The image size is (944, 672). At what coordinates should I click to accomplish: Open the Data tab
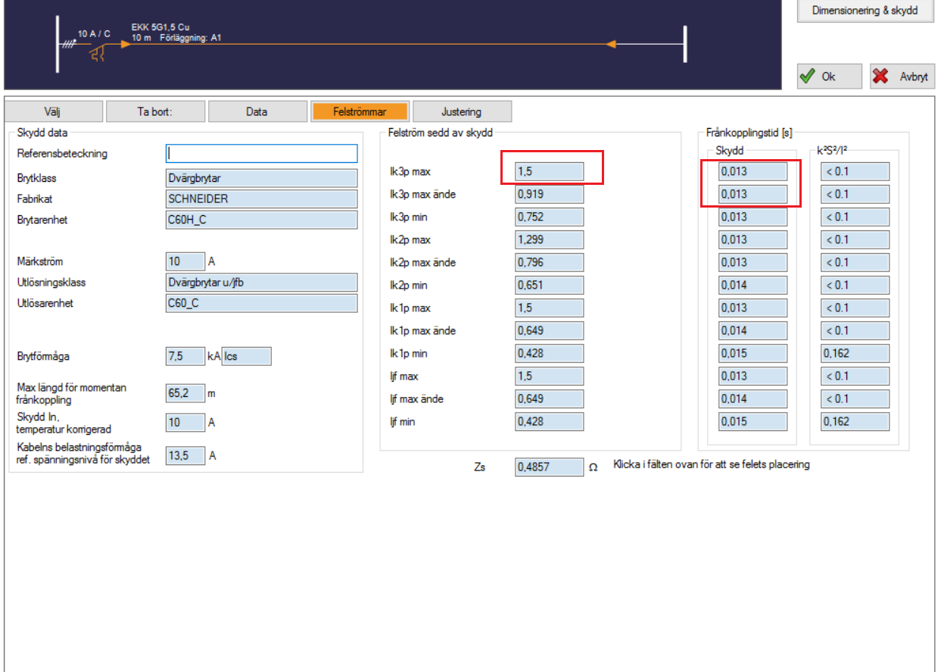click(x=257, y=111)
